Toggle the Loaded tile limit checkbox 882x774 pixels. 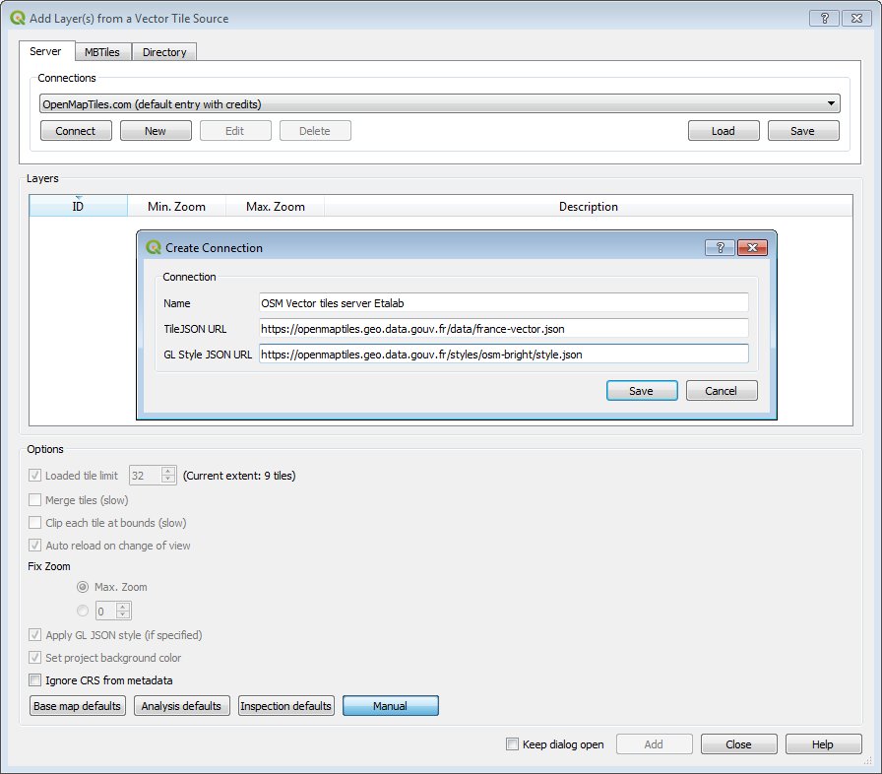pos(34,476)
